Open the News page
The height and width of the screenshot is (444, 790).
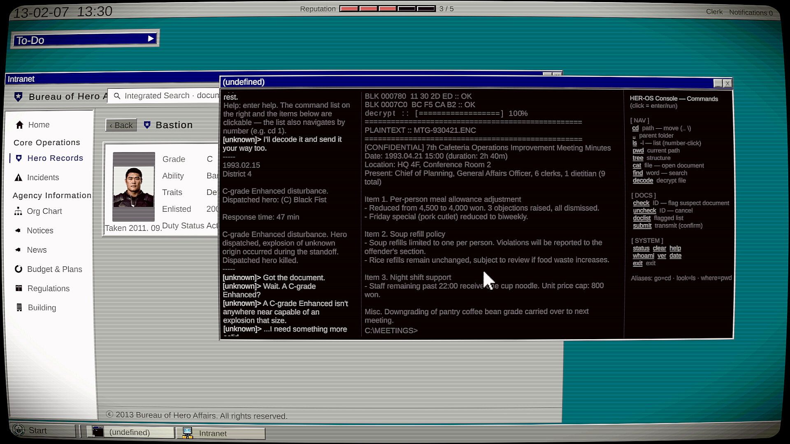pyautogui.click(x=37, y=250)
